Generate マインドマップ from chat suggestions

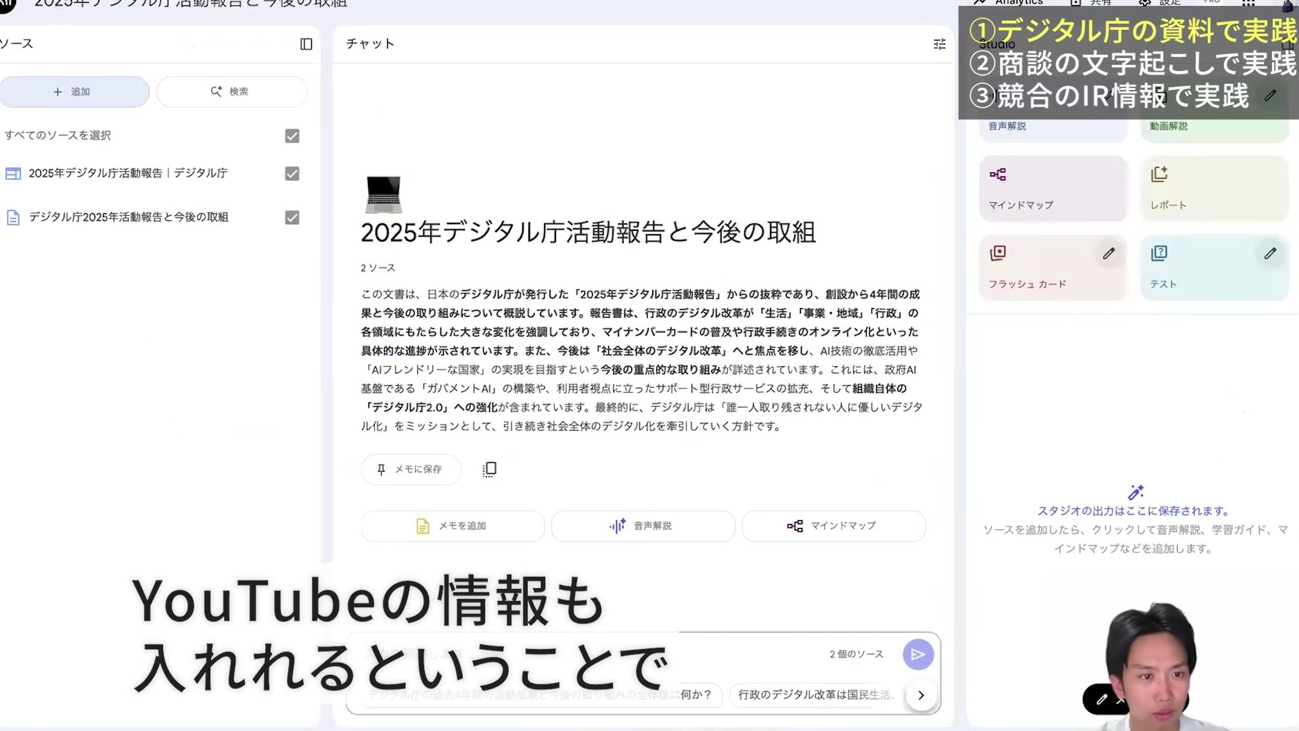(834, 526)
